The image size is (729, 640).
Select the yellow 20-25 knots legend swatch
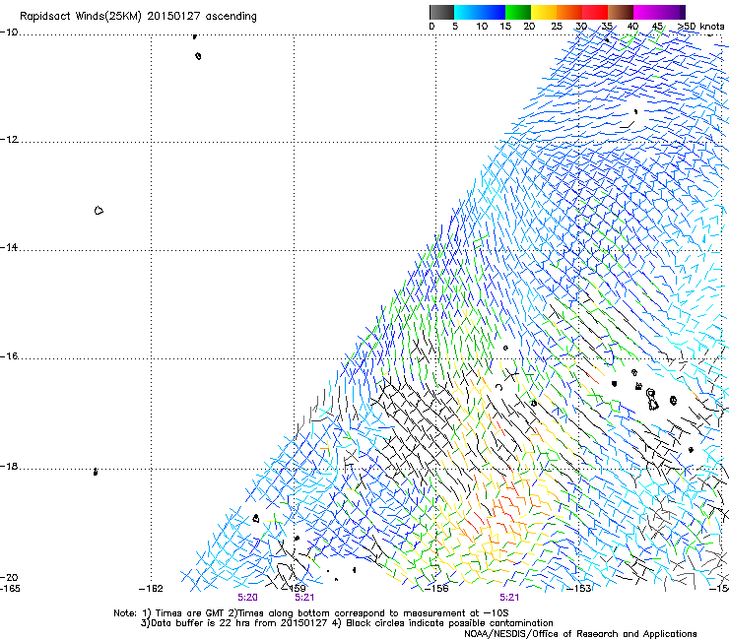(544, 12)
